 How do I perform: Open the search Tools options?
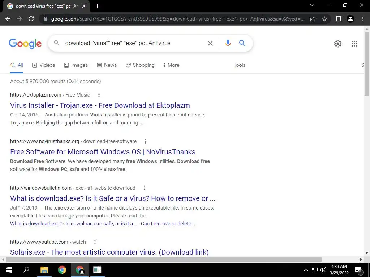pos(239,65)
